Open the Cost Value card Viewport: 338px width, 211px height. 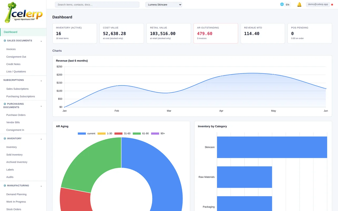122,33
